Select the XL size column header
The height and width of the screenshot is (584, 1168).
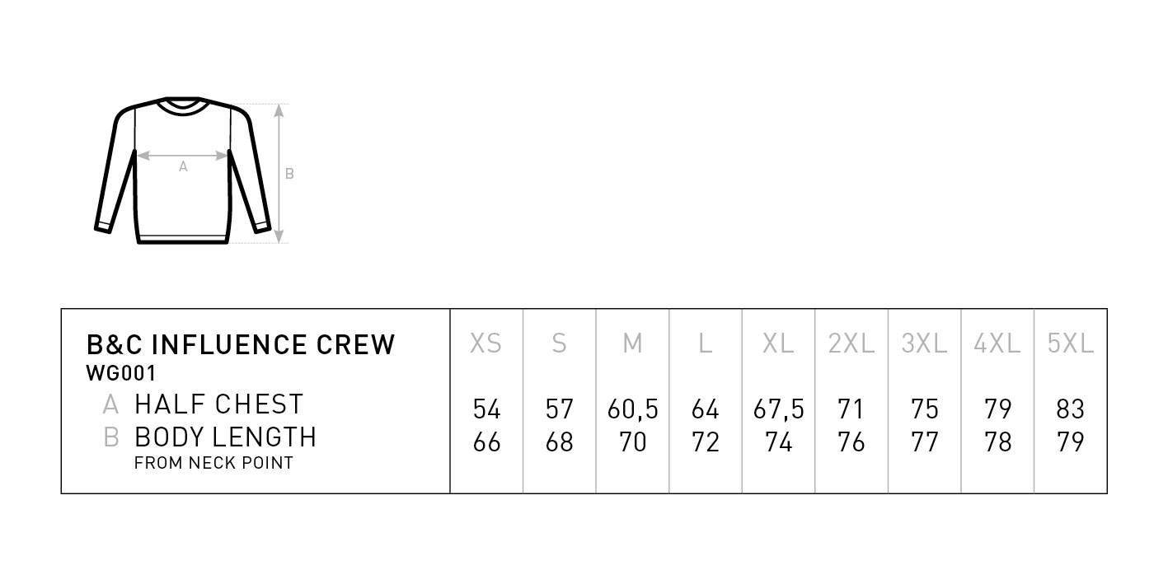click(x=778, y=343)
